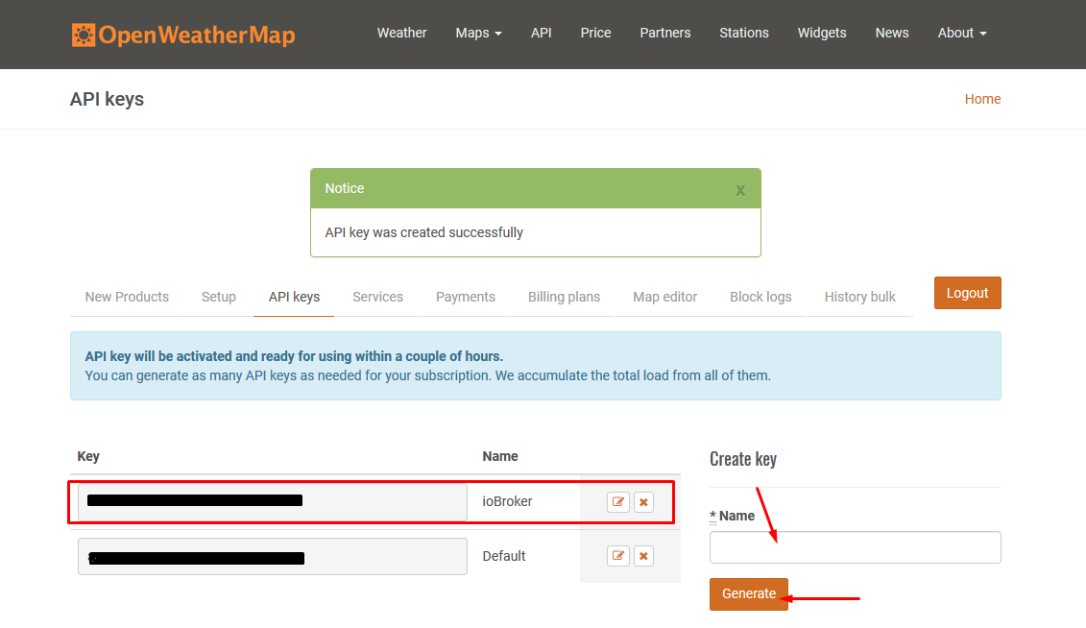Viewport: 1086px width, 628px height.
Task: Select the Default key value field
Action: 272,557
